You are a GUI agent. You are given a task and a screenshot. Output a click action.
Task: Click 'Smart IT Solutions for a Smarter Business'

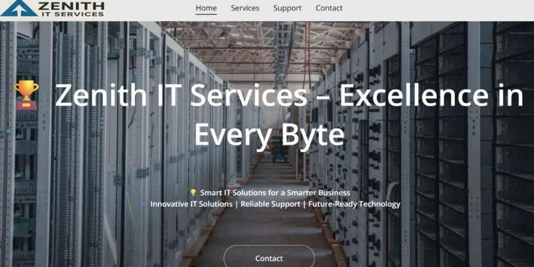tap(275, 193)
